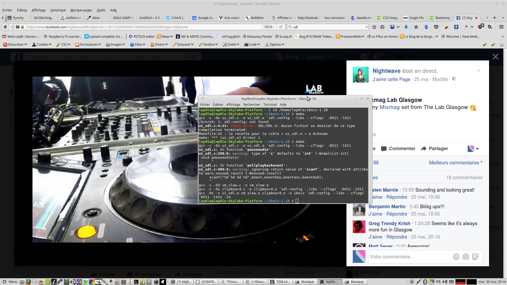The width and height of the screenshot is (507, 285).
Task: Click the reload page icon
Action: pos(281,27)
